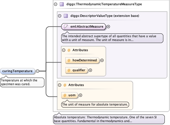This screenshot has width=170, height=125.
Task: Click the diggs:DescriptorValueType (extension base) title
Action: [105, 16]
